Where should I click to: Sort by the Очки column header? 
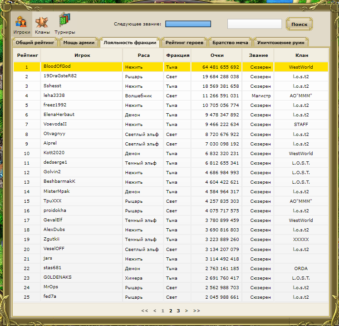point(217,55)
